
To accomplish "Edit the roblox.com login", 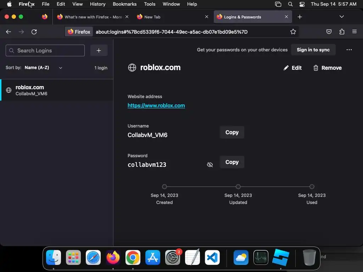I will coord(292,68).
